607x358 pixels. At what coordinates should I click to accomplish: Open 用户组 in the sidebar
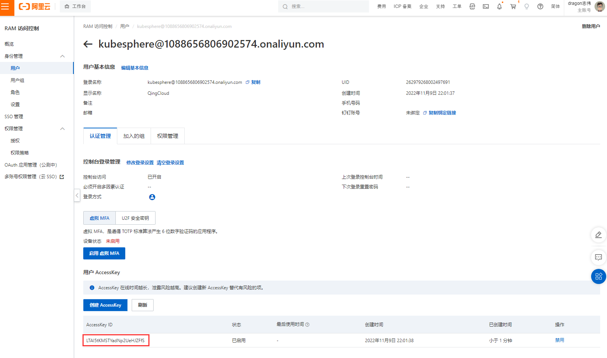pos(17,80)
